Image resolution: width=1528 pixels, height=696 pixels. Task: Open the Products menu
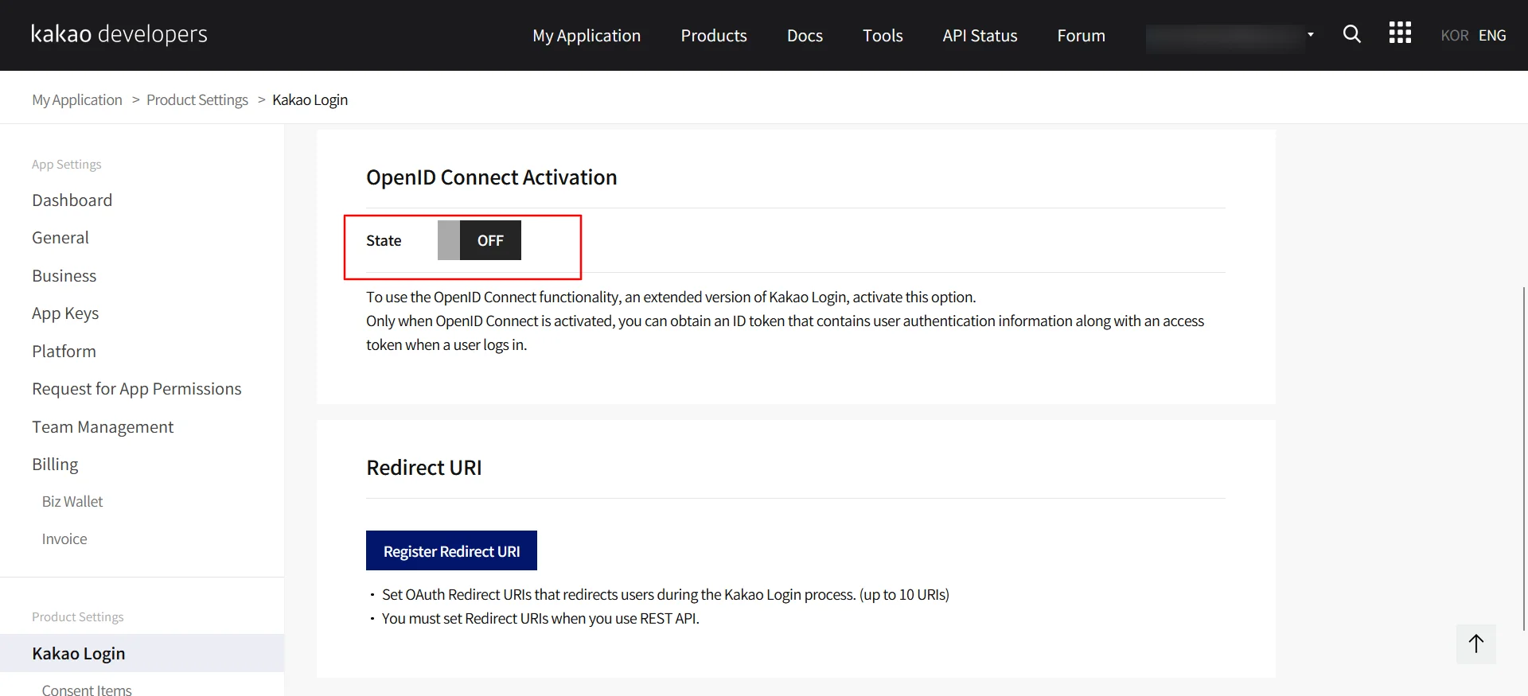coord(714,36)
